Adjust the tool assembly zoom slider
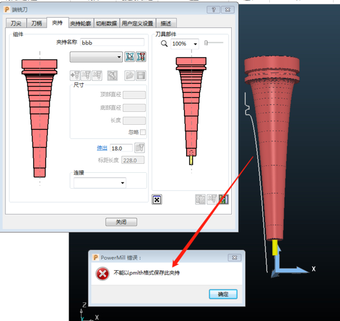Viewport: 340px width, 321px height. point(206,43)
